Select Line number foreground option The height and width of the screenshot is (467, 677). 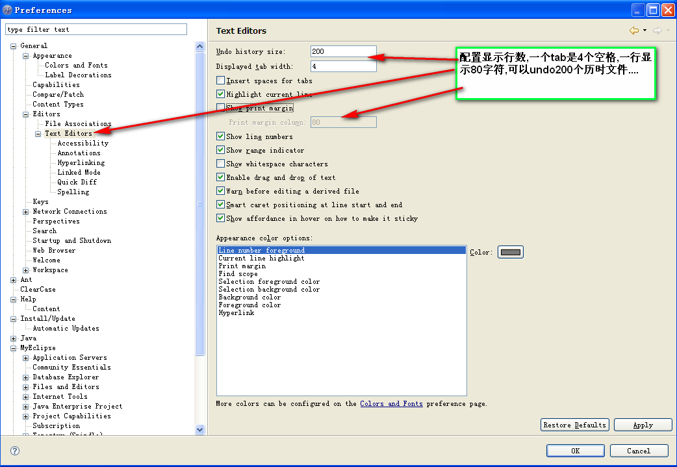click(x=342, y=250)
